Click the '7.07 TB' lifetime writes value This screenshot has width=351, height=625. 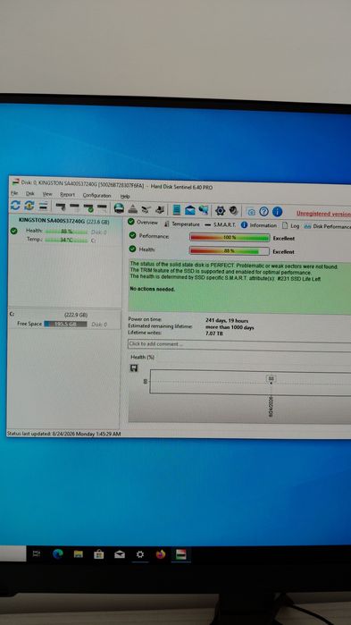214,333
